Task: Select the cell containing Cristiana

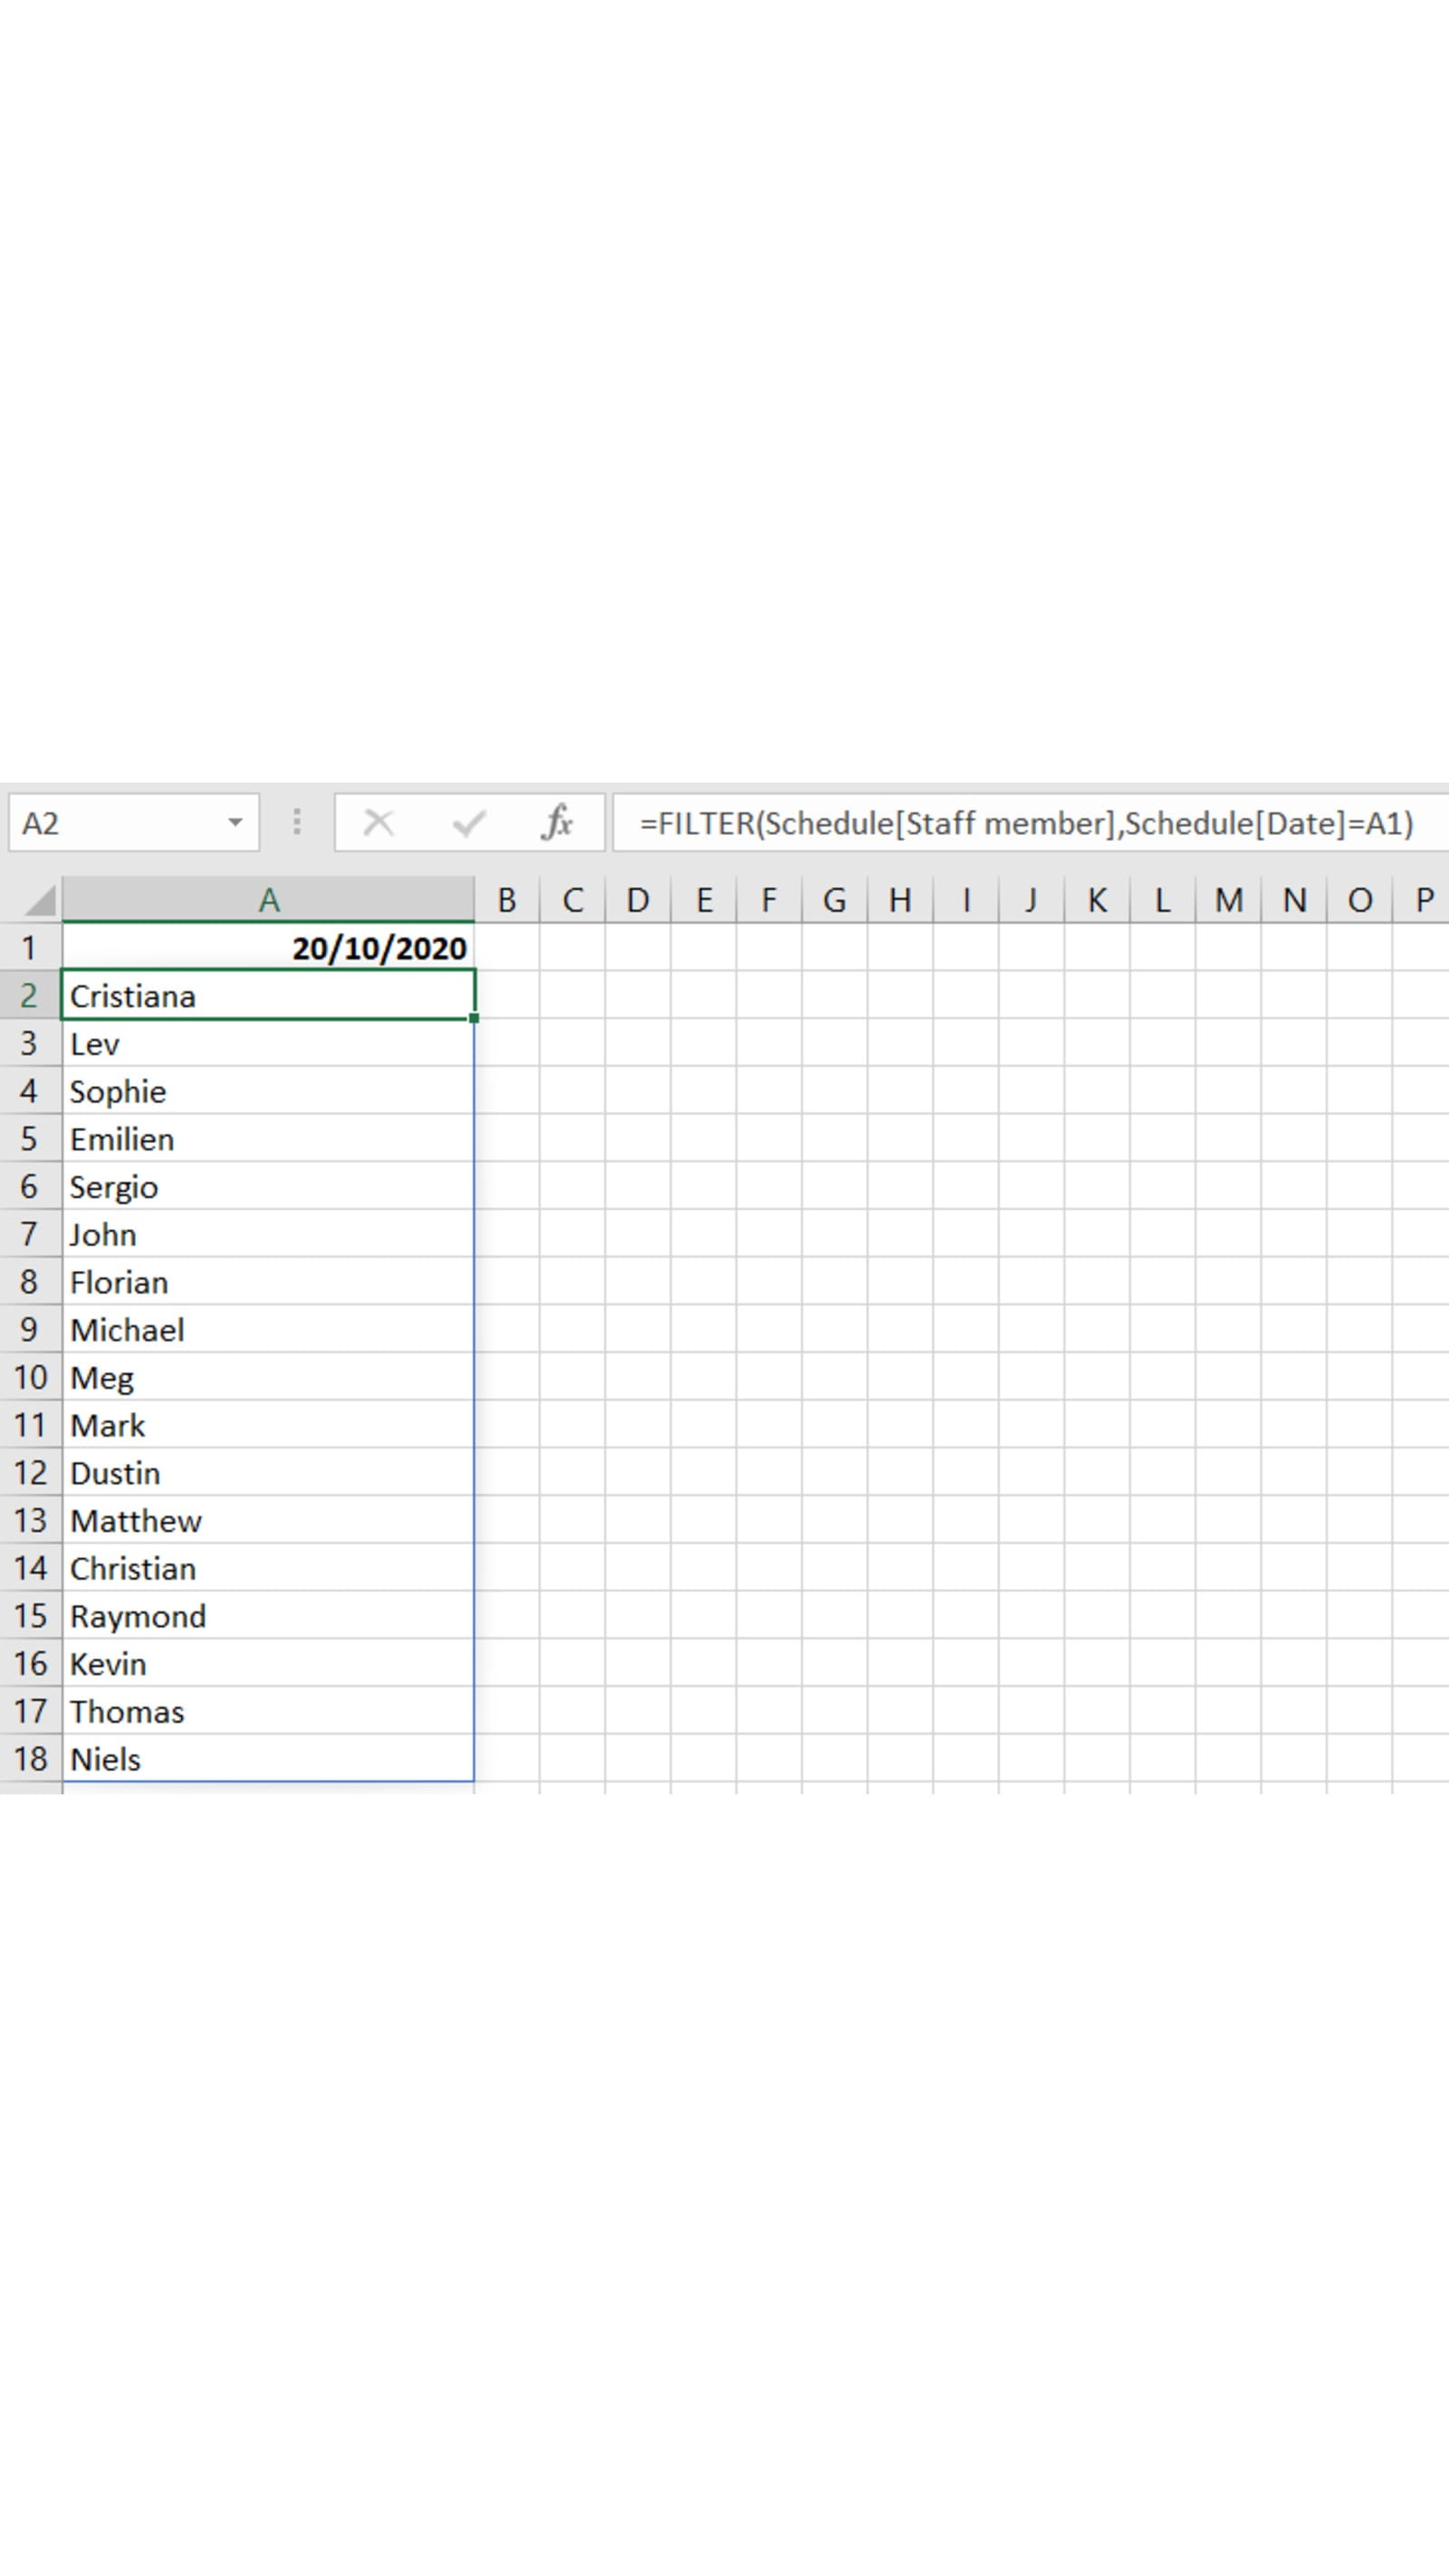Action: coord(268,996)
